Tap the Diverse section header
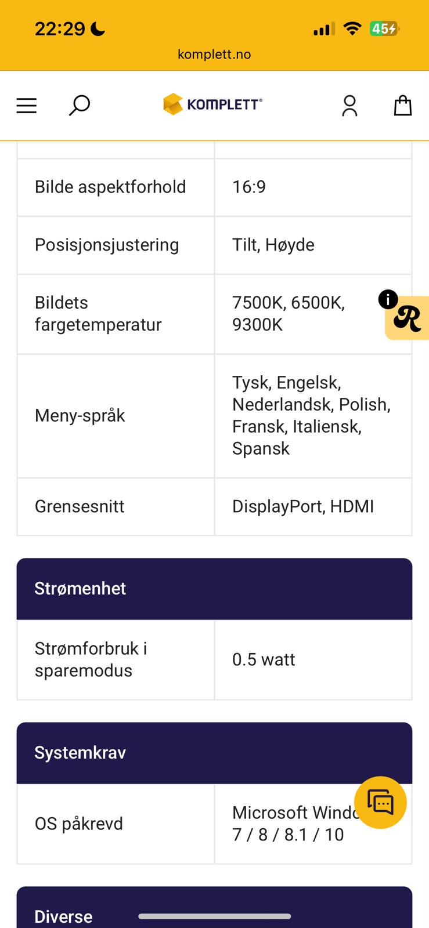The width and height of the screenshot is (429, 928). pos(63,916)
